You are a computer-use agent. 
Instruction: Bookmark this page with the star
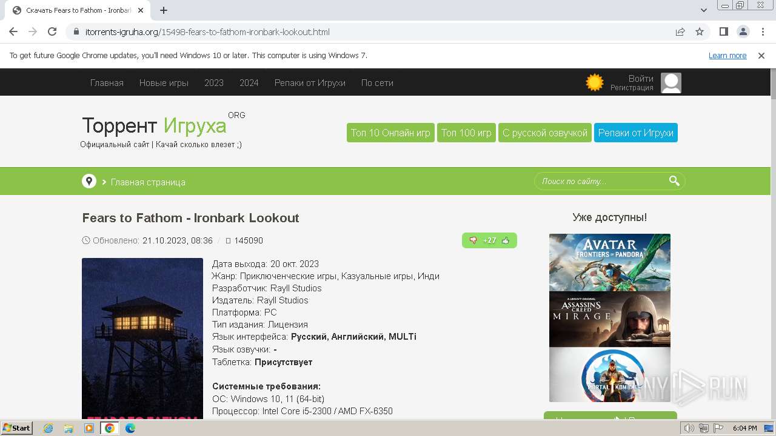700,31
